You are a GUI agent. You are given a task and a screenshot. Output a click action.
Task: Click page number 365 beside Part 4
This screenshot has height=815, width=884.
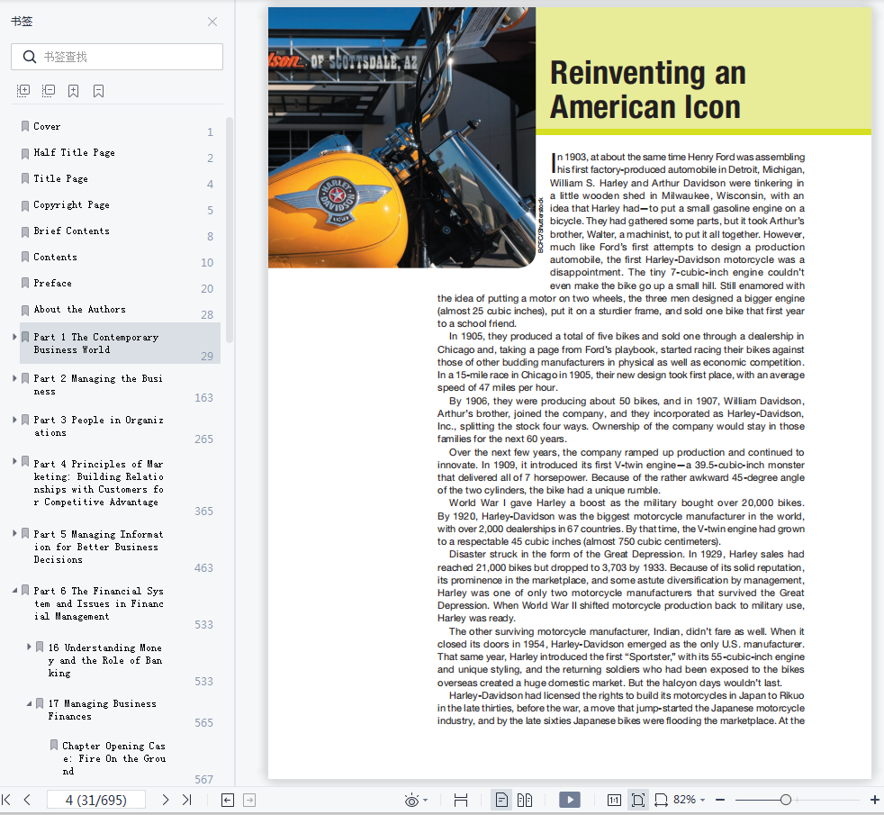[x=203, y=511]
